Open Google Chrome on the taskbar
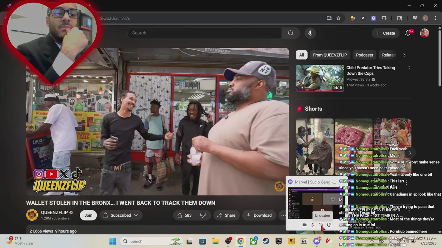Viewport: 442px width, 248px height. pos(241,241)
